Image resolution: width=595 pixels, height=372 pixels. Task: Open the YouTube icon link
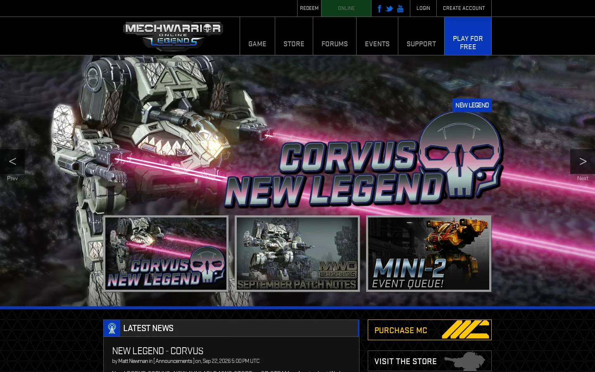point(400,9)
